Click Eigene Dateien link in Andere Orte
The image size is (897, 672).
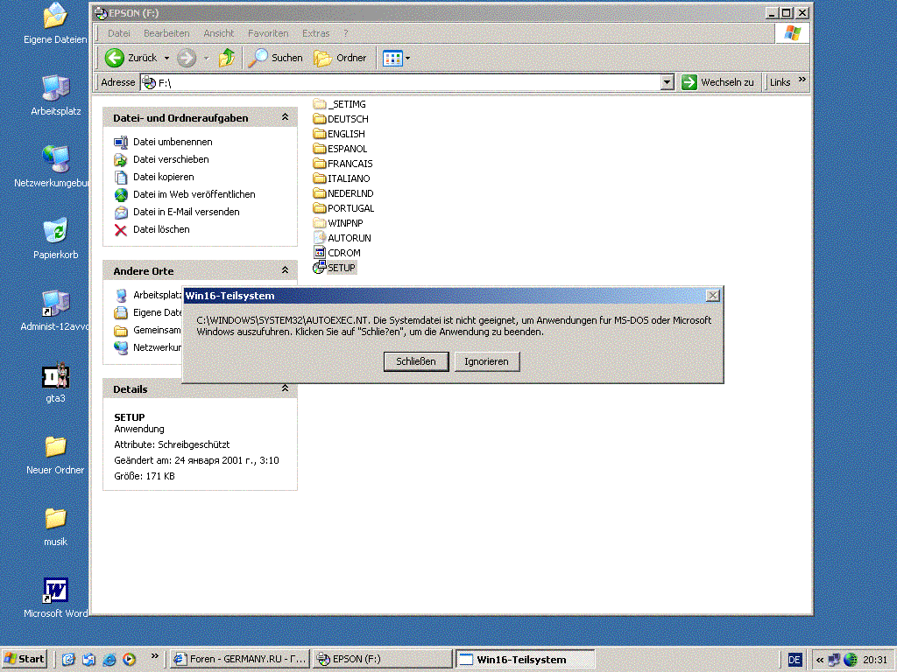(158, 312)
